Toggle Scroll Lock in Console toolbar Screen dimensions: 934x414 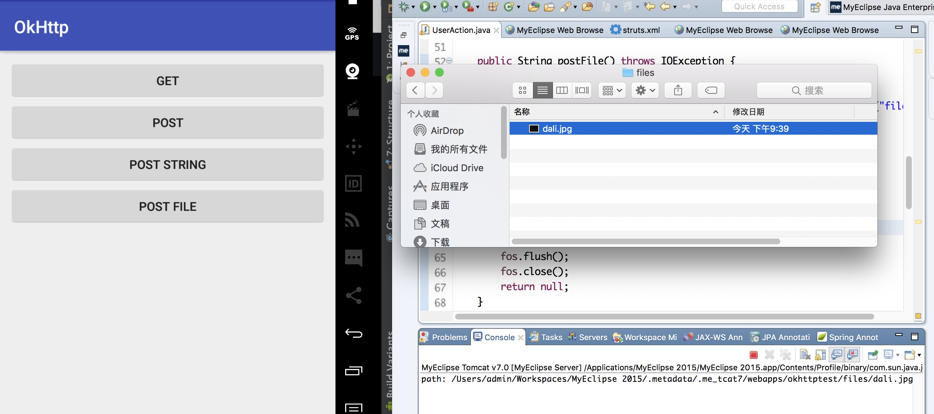coord(820,355)
